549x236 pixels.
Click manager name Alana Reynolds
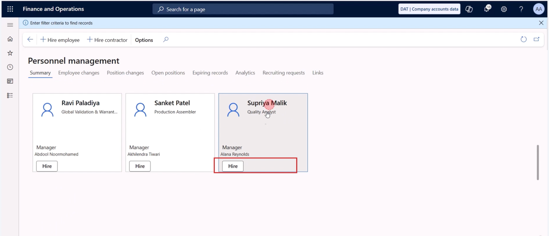pos(235,154)
